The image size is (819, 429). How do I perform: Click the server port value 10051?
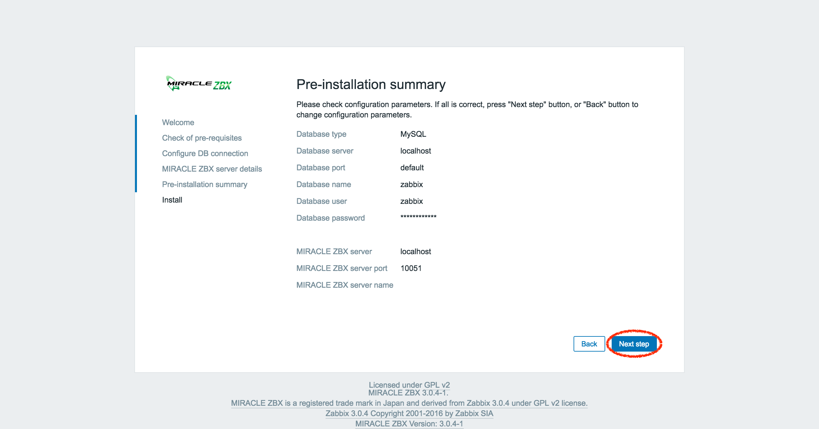(x=411, y=268)
